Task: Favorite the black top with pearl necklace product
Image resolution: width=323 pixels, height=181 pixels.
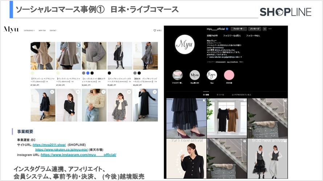Action: pos(78,92)
